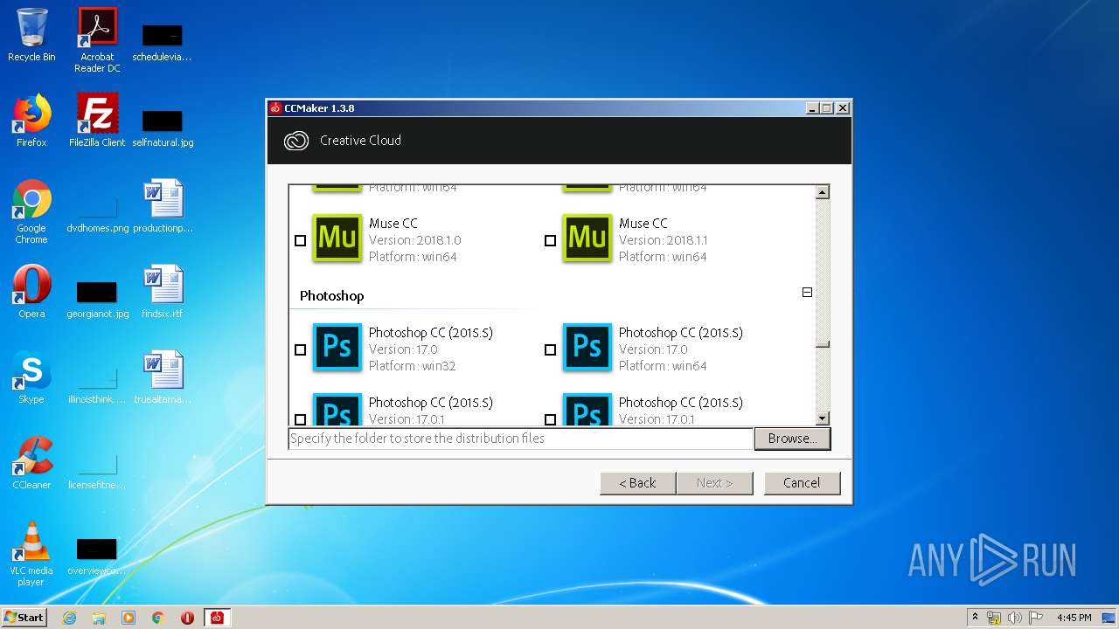Click the distribution folder path field
Image resolution: width=1119 pixels, height=629 pixels.
coord(521,439)
